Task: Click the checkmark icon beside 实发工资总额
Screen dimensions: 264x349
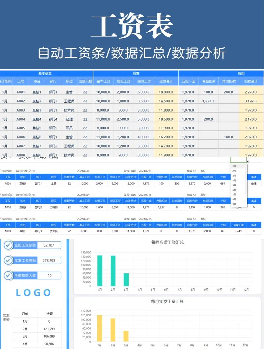Action: coord(8,261)
